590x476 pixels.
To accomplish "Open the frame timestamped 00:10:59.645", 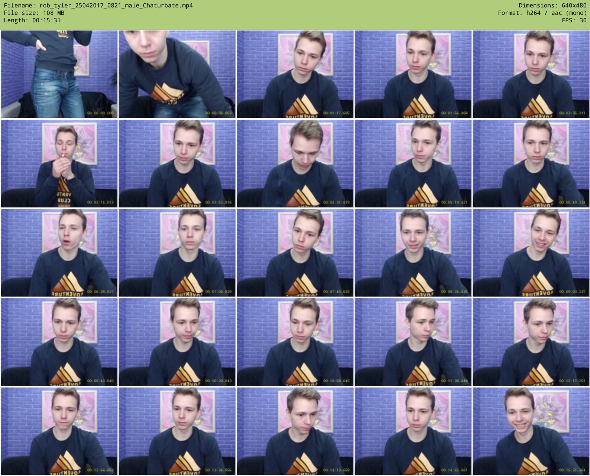I will tap(295, 342).
